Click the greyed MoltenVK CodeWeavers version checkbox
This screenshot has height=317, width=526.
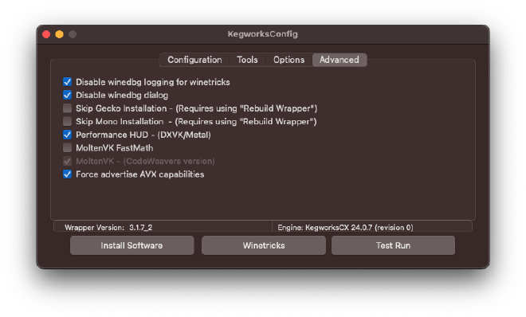[x=68, y=161]
